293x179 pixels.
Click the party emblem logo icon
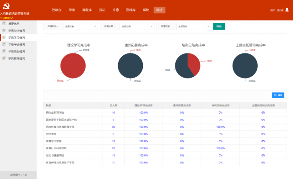pyautogui.click(x=6, y=6)
